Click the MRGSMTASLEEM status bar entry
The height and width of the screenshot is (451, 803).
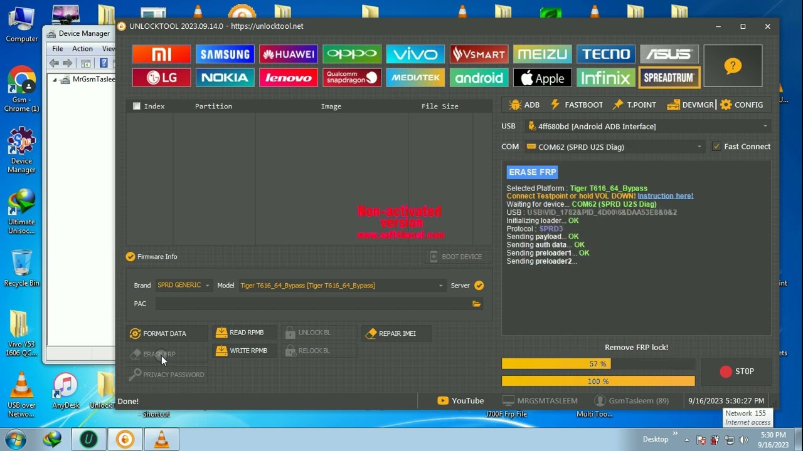click(x=541, y=401)
